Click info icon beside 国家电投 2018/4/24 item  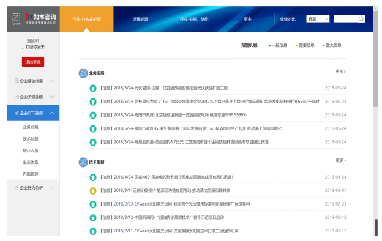pos(93,177)
